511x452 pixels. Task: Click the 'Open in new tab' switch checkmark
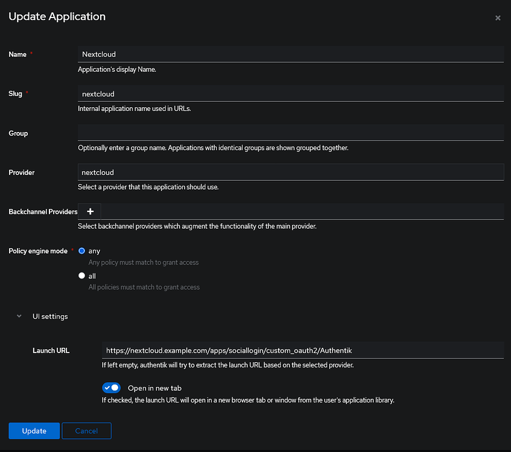107,388
